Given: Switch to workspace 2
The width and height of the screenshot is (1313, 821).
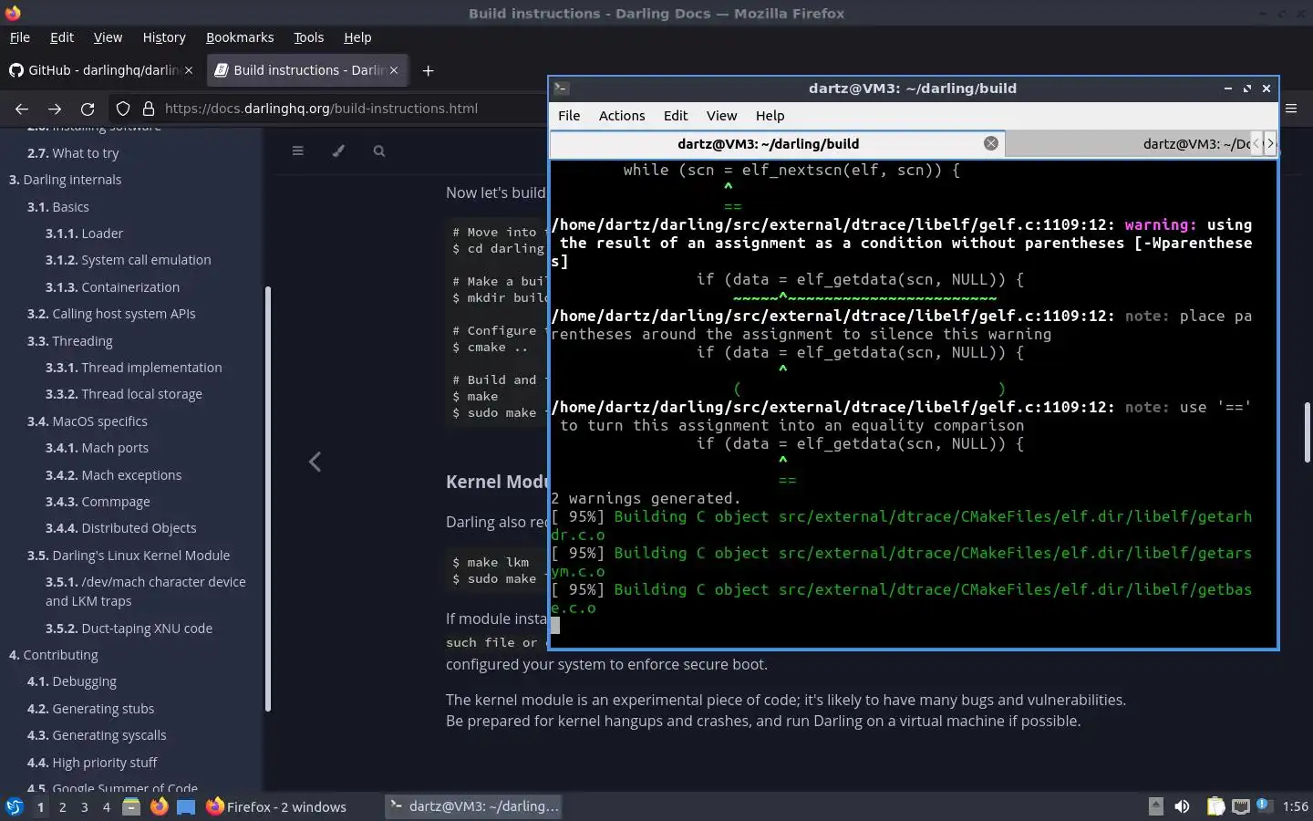Looking at the screenshot, I should click(x=62, y=807).
